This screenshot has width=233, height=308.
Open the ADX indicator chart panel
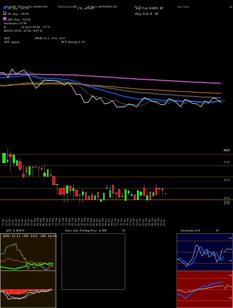point(28,252)
